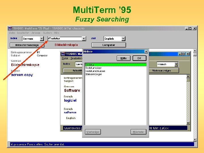204x153 pixels.
Task: Click inner window scrollbar up arrow
Action: pyautogui.click(x=188, y=76)
